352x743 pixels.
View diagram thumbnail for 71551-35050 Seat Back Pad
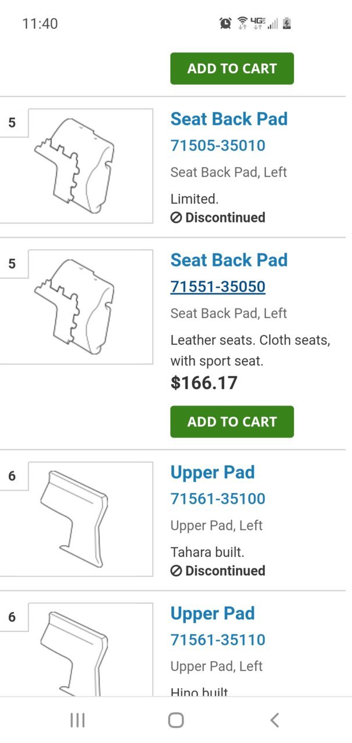(x=91, y=307)
